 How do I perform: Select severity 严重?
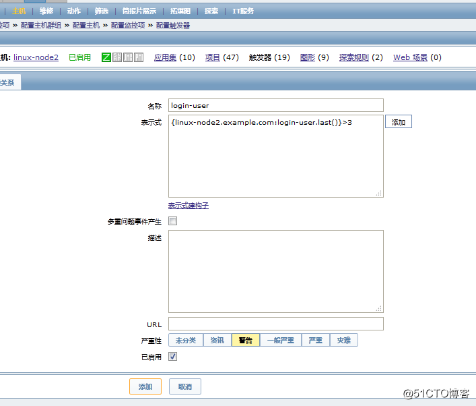pos(316,340)
